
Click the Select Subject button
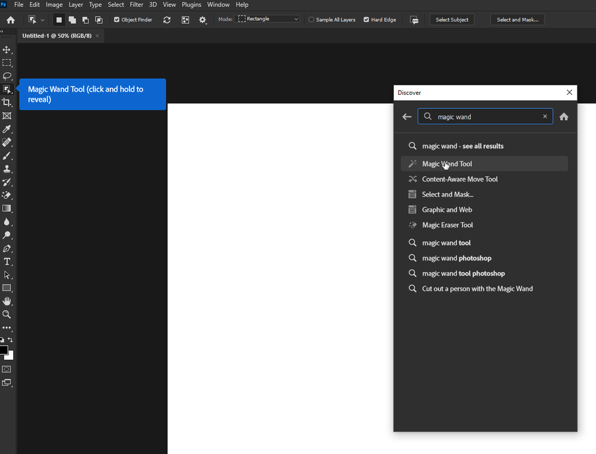452,20
